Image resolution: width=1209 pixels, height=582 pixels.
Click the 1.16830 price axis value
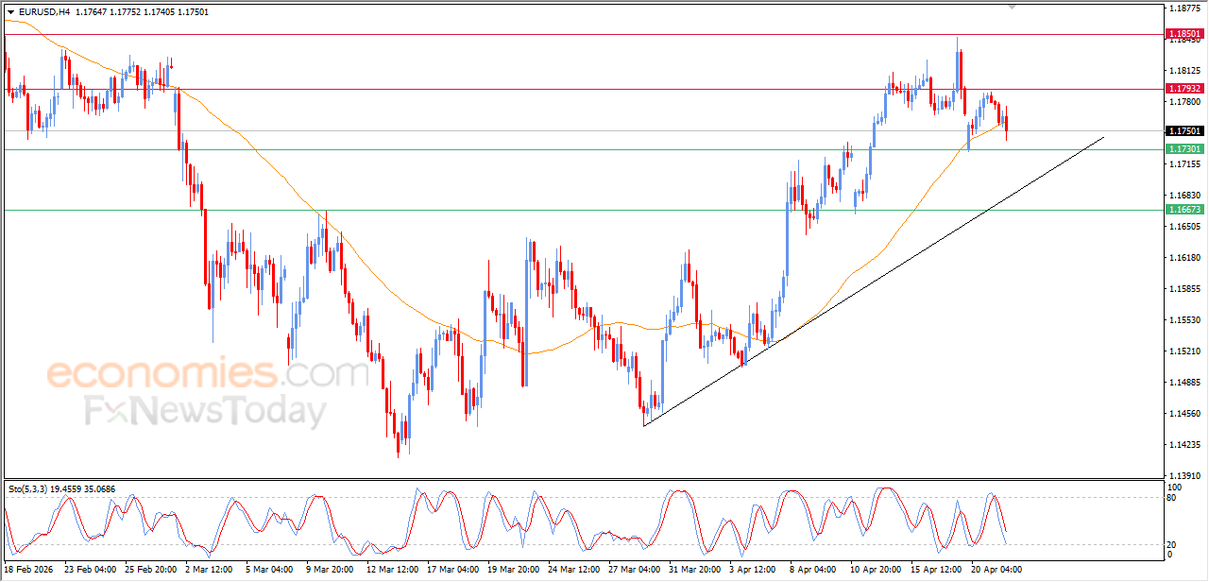coord(1184,196)
